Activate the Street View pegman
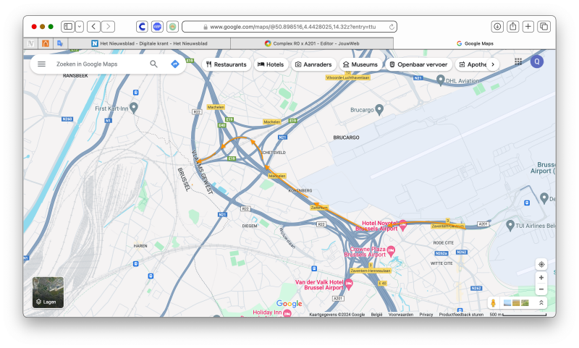Image resolution: width=579 pixels, height=348 pixels. (x=493, y=303)
